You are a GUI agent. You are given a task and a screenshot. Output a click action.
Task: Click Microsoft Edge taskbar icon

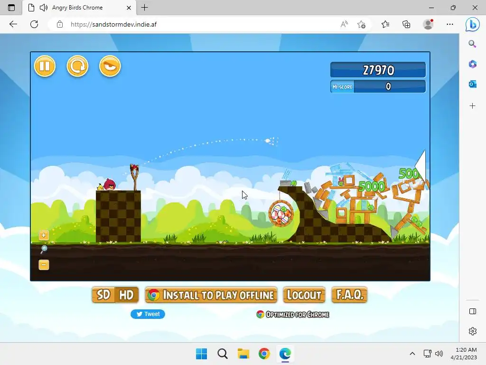285,354
